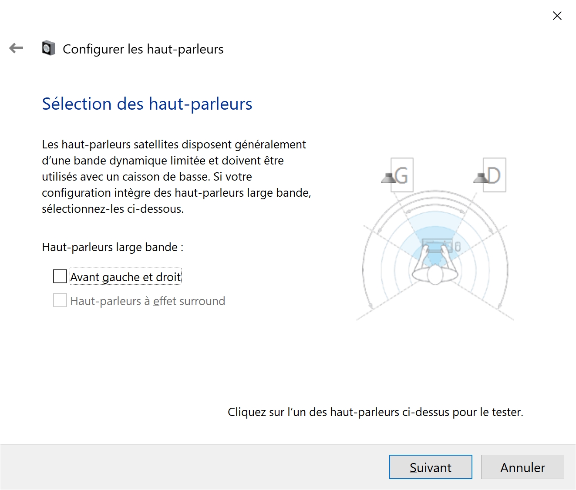Click the Cliquez sur l'un des haut-parleurs hint

coord(375,412)
